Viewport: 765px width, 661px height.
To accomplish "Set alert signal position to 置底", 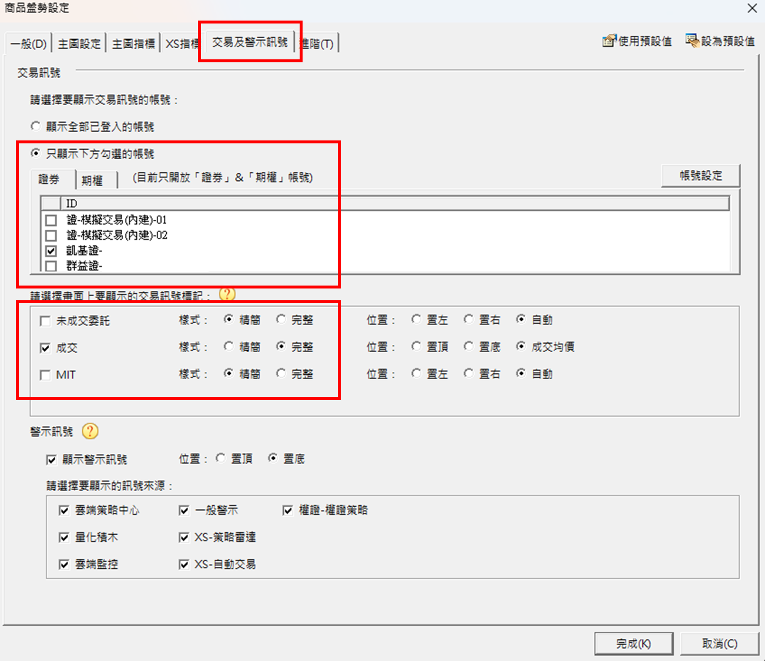I will tap(273, 458).
